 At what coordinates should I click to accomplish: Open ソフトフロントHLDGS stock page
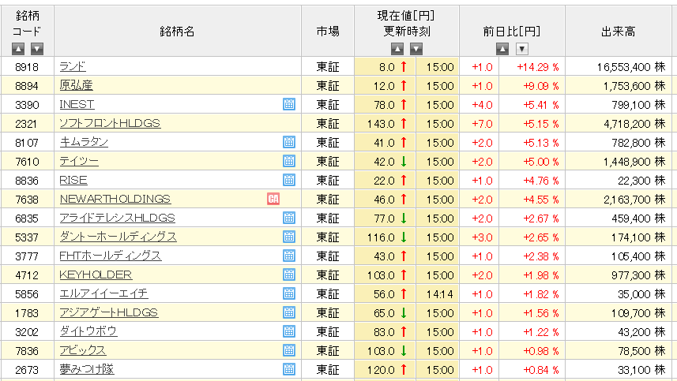(110, 123)
